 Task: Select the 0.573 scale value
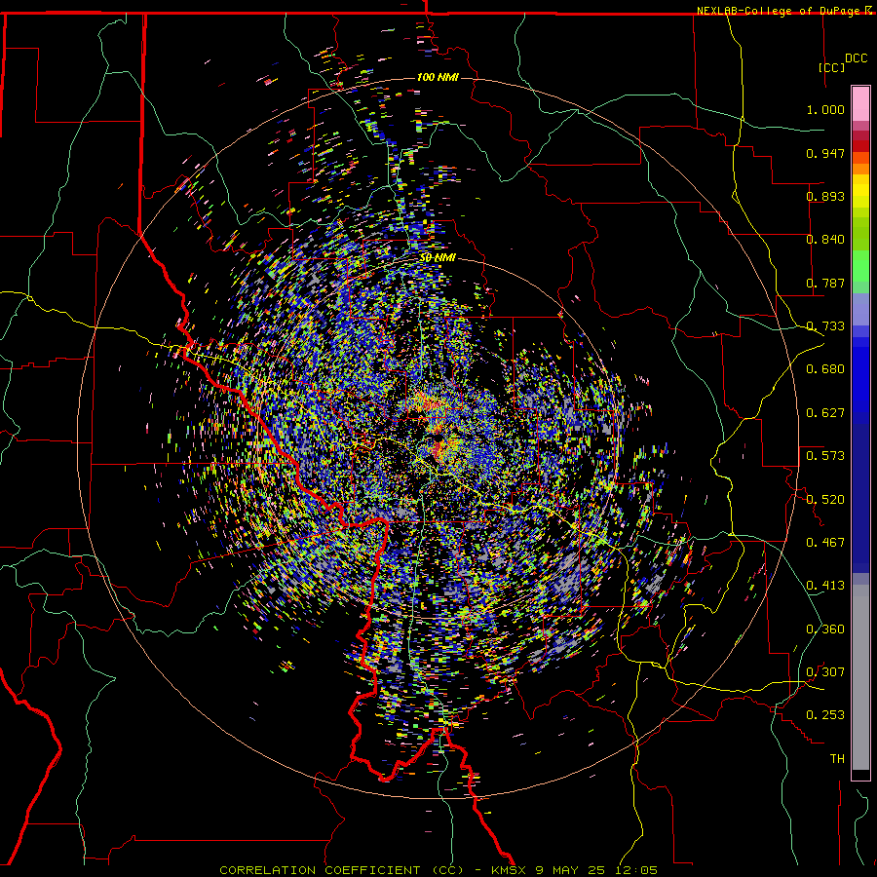[x=825, y=456]
